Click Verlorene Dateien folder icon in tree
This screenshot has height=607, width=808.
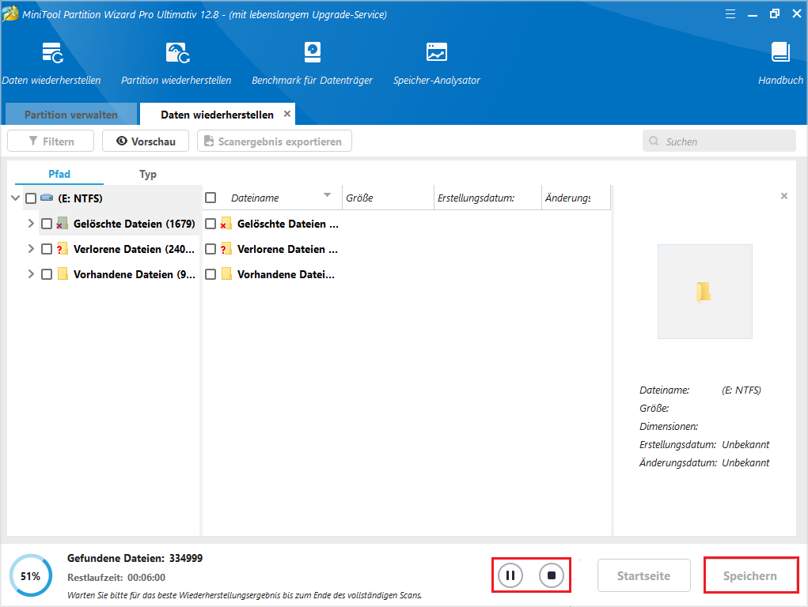click(x=63, y=249)
